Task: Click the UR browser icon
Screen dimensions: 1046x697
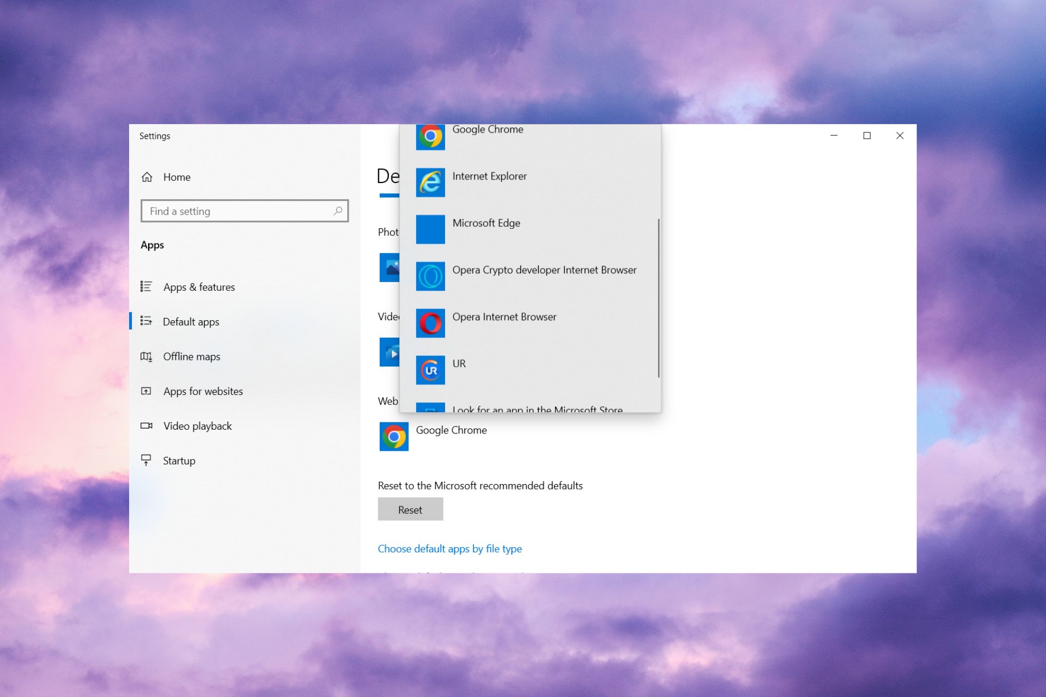Action: 430,370
